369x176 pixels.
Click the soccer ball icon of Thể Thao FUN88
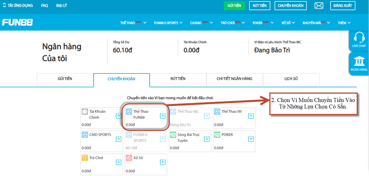pos(129,112)
